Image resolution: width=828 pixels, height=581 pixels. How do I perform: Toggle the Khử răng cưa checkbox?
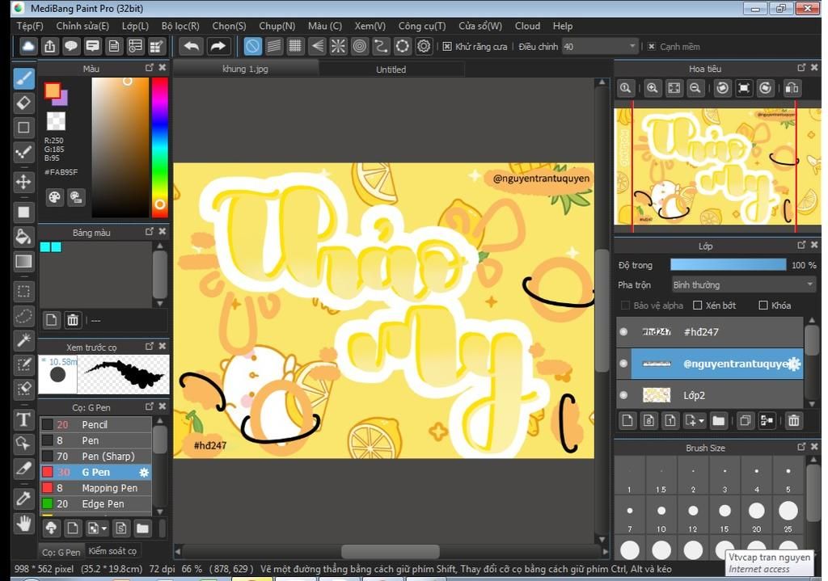[x=447, y=46]
